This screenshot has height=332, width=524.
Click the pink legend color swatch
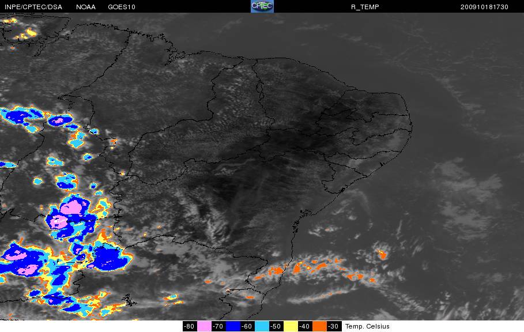pos(204,326)
